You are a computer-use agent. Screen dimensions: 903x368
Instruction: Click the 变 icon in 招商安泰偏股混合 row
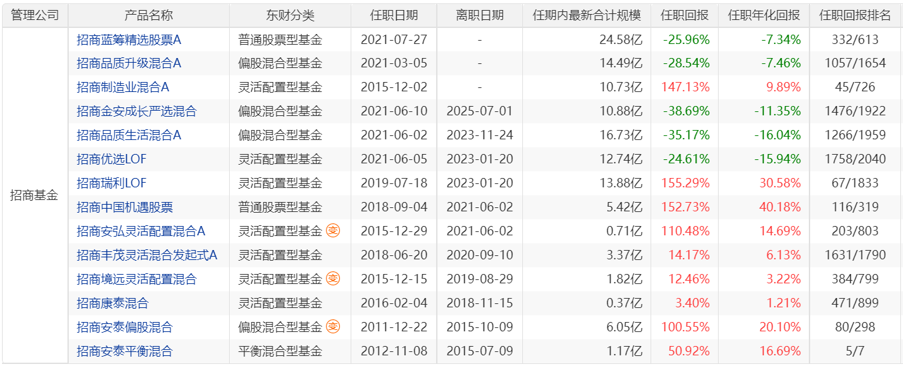click(333, 327)
